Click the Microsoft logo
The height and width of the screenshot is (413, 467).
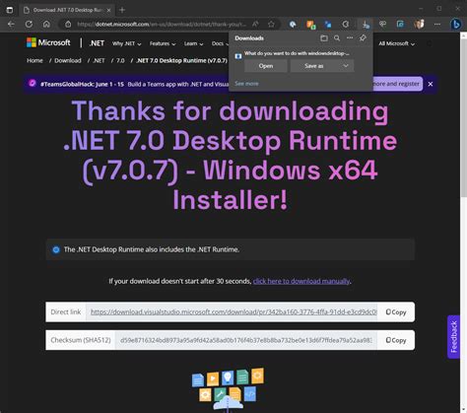[48, 42]
